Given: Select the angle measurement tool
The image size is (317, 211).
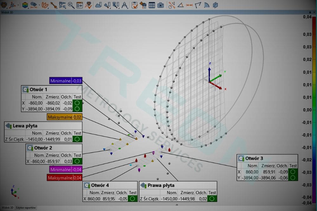Looking at the screenshot, I should (x=180, y=5).
